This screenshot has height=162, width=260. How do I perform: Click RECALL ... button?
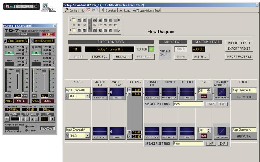click(122, 57)
